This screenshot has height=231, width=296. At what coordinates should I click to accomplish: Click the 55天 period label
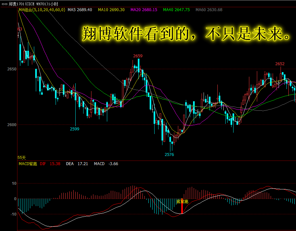point(21,158)
